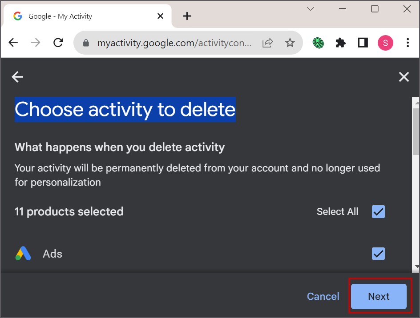Open a new tab with plus button
This screenshot has width=420, height=318.
pos(187,16)
